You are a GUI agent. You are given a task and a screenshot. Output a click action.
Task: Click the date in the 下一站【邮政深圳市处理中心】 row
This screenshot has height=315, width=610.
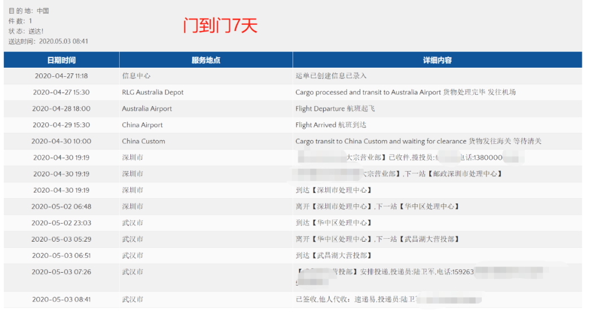[62, 174]
